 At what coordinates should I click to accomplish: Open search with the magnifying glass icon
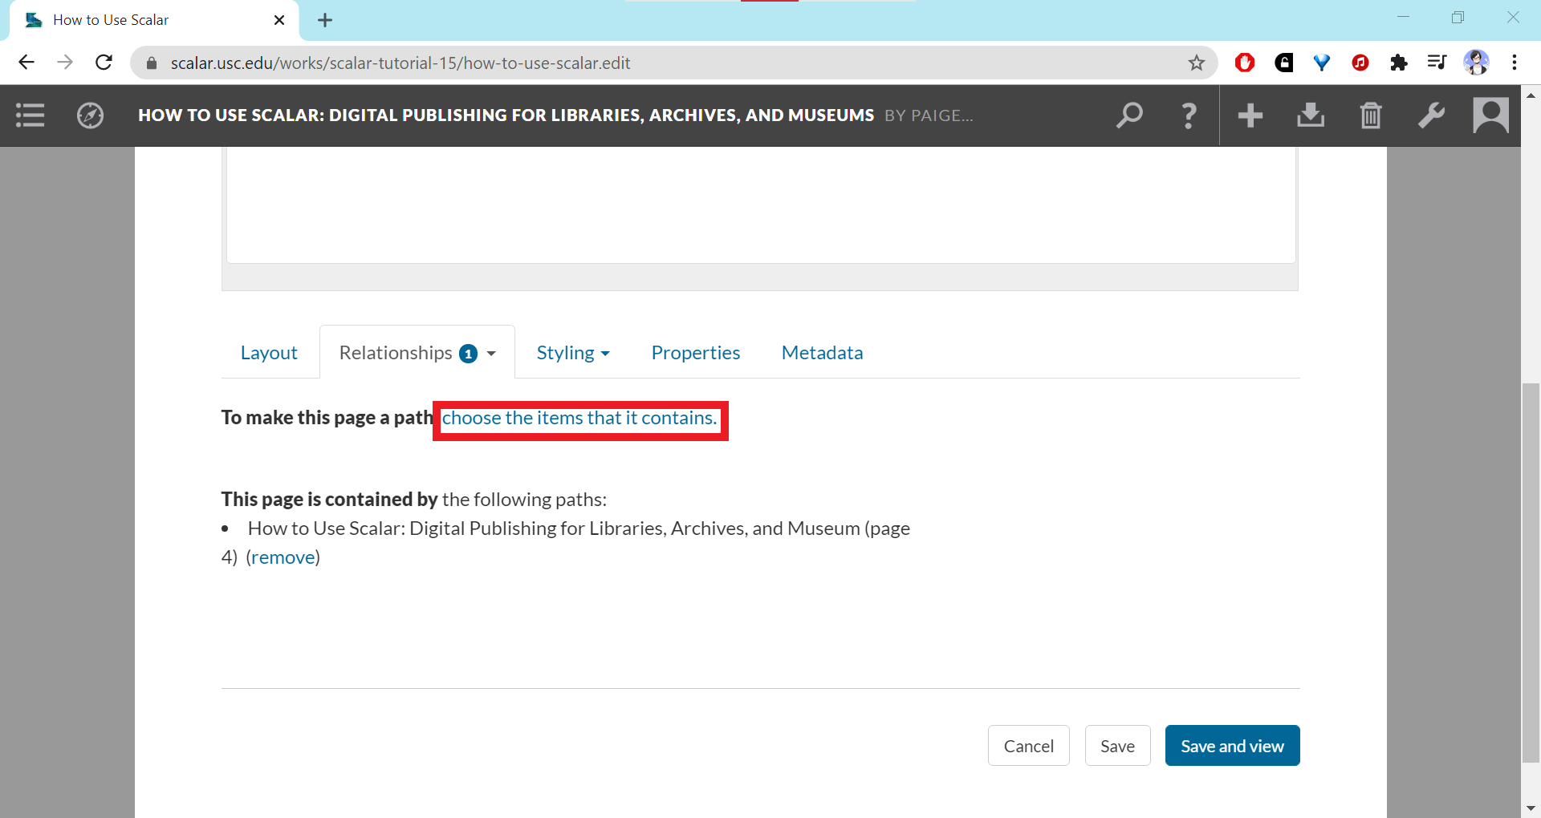tap(1129, 115)
